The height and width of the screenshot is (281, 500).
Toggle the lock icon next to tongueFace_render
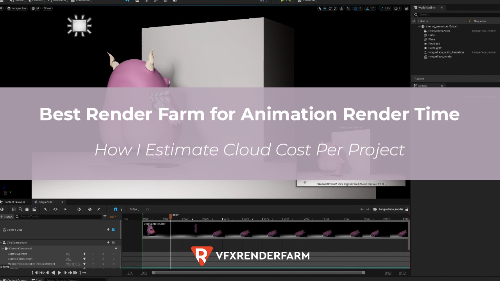[407, 209]
